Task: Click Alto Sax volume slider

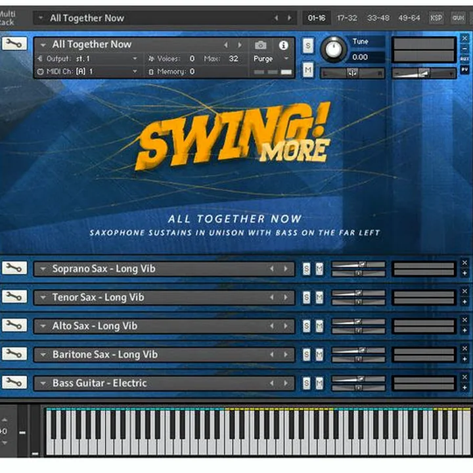Action: click(x=359, y=322)
